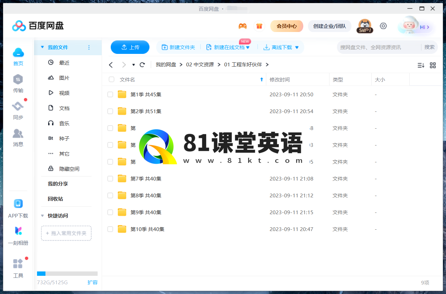Open 一刻相册 album app

[18, 236]
